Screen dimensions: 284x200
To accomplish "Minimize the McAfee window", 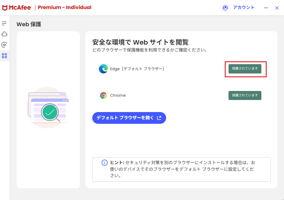I will (x=266, y=8).
